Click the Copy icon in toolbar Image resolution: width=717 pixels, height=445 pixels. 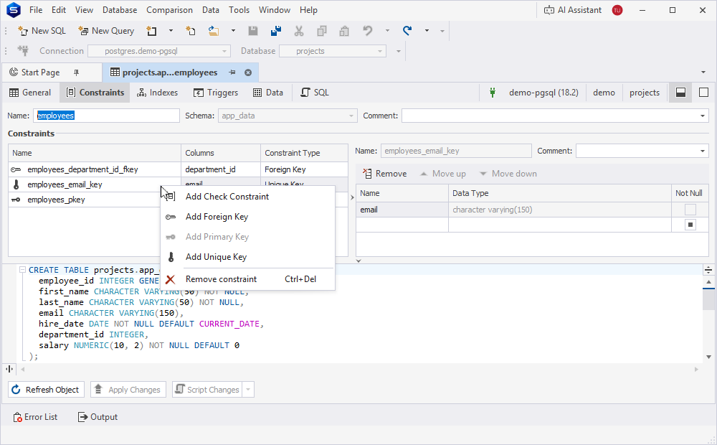(321, 31)
